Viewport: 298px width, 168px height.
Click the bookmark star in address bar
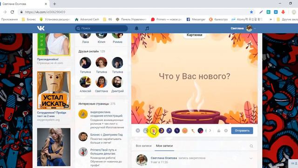pyautogui.click(x=251, y=12)
